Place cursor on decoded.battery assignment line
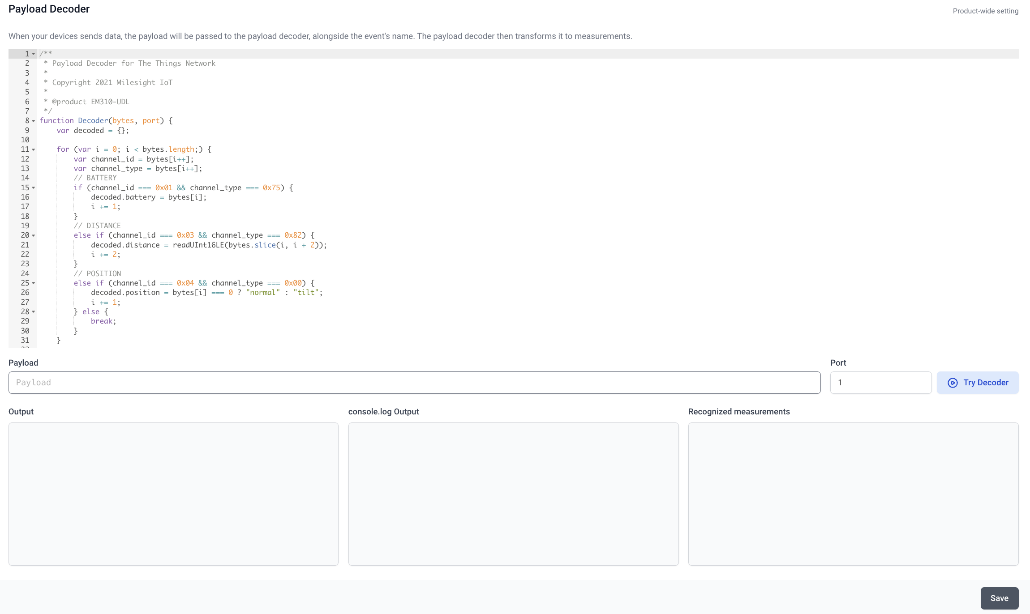 pos(149,197)
